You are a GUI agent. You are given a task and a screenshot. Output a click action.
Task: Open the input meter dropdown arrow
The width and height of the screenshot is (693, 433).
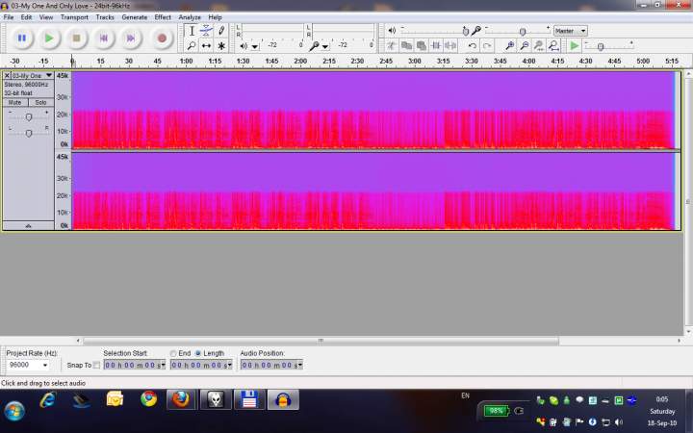coord(325,46)
